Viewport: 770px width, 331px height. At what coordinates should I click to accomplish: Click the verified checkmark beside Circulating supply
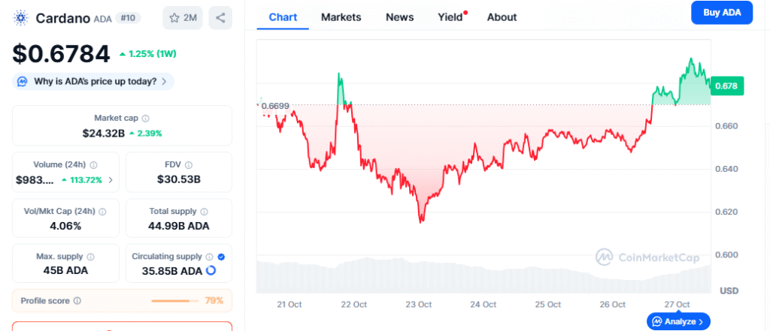coord(221,257)
